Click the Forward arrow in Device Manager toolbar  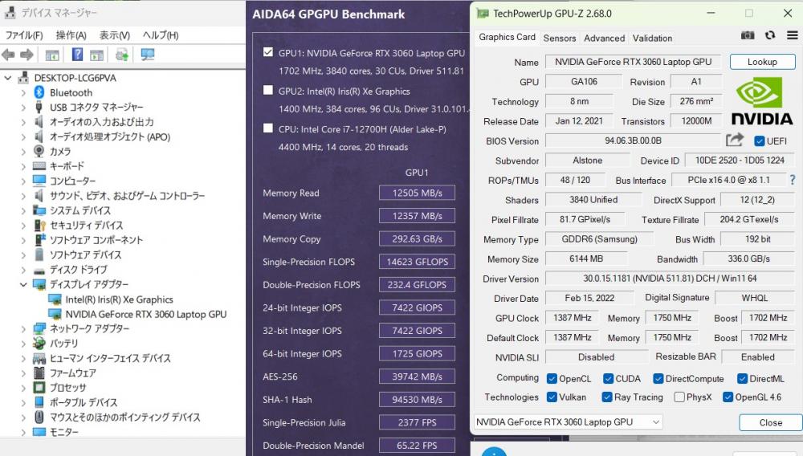tap(26, 55)
